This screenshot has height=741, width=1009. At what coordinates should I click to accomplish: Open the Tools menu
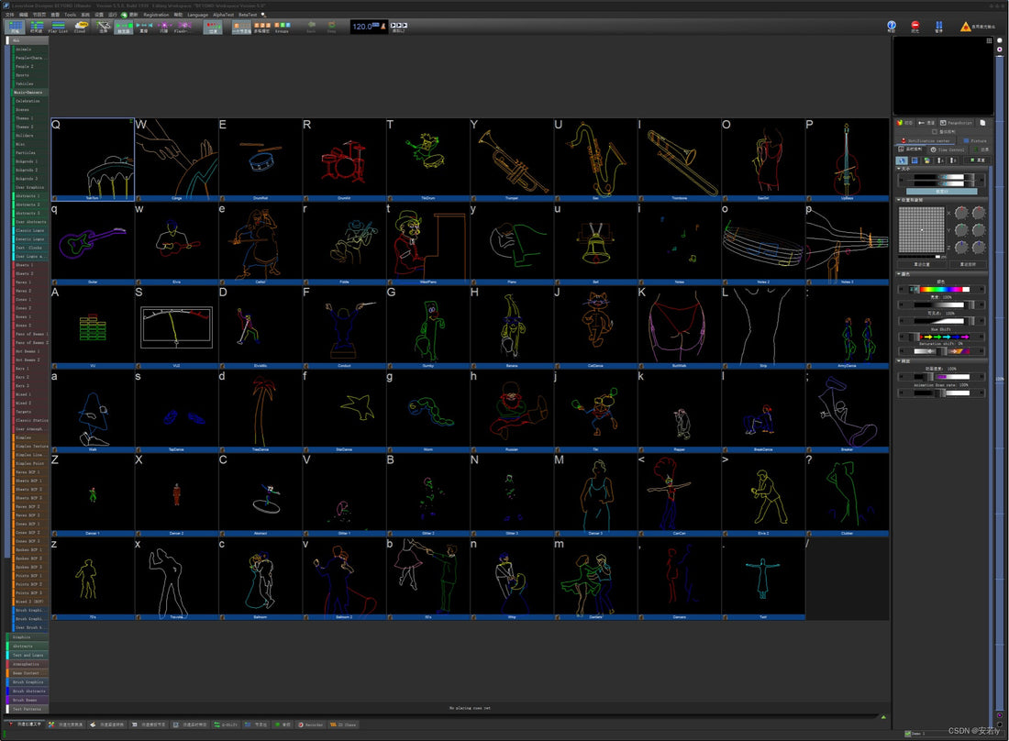(70, 14)
